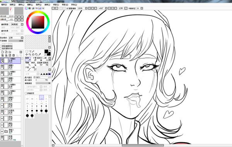Open the Layer menu
The image size is (232, 147).
30,5
